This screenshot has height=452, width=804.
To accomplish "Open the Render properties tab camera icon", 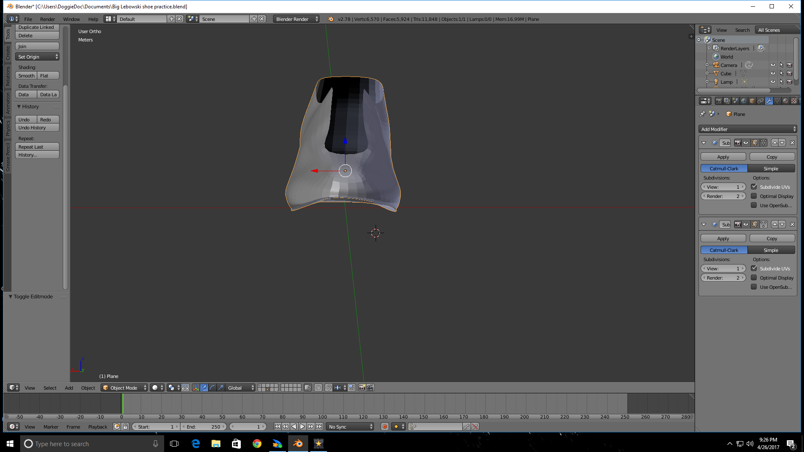I will (719, 101).
